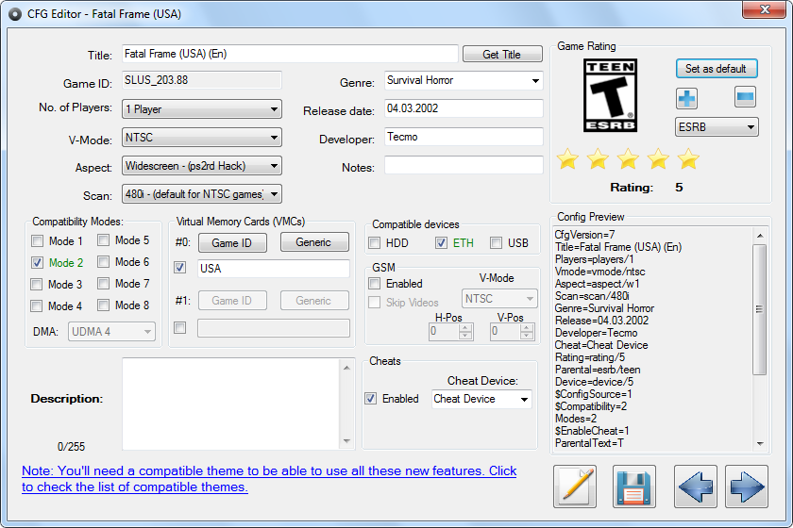The image size is (793, 528).
Task: Click '$Compatibility=2' preview line
Action: pos(591,406)
